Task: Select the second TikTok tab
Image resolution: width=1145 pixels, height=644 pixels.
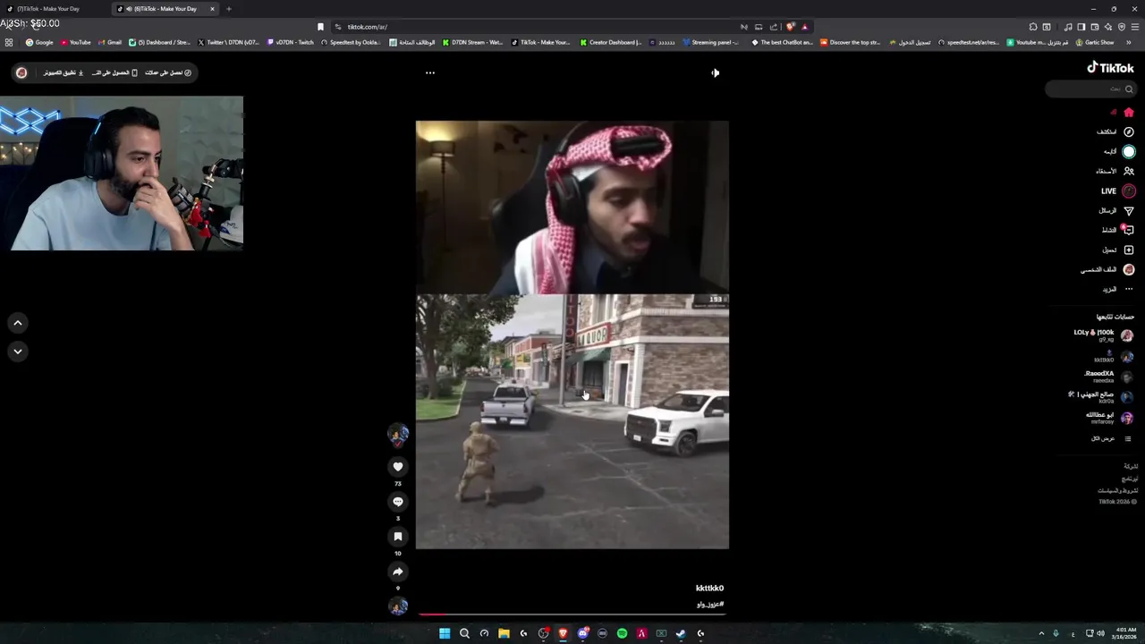Action: pyautogui.click(x=165, y=9)
